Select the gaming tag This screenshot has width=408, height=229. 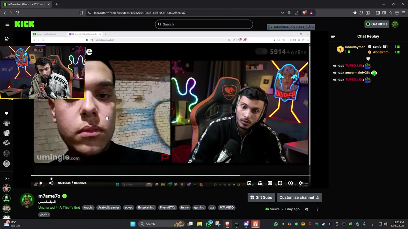pos(199,207)
